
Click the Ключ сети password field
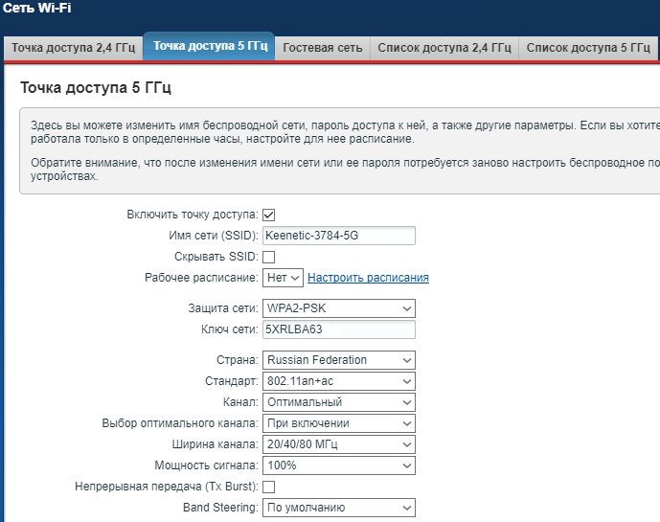pyautogui.click(x=338, y=329)
